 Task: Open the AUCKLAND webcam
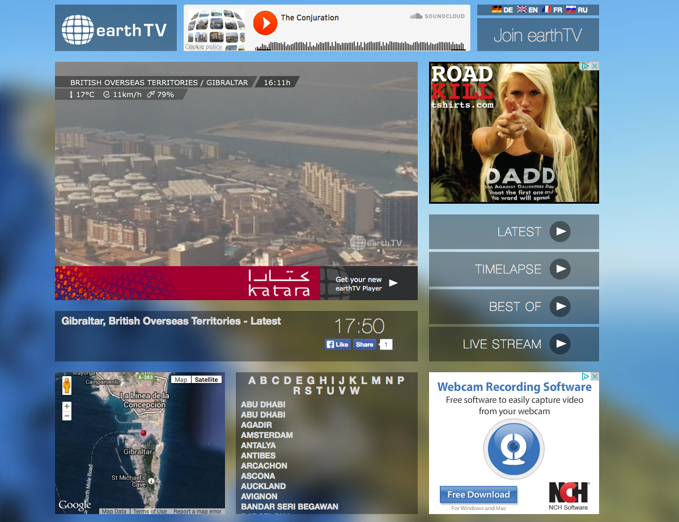tap(264, 486)
